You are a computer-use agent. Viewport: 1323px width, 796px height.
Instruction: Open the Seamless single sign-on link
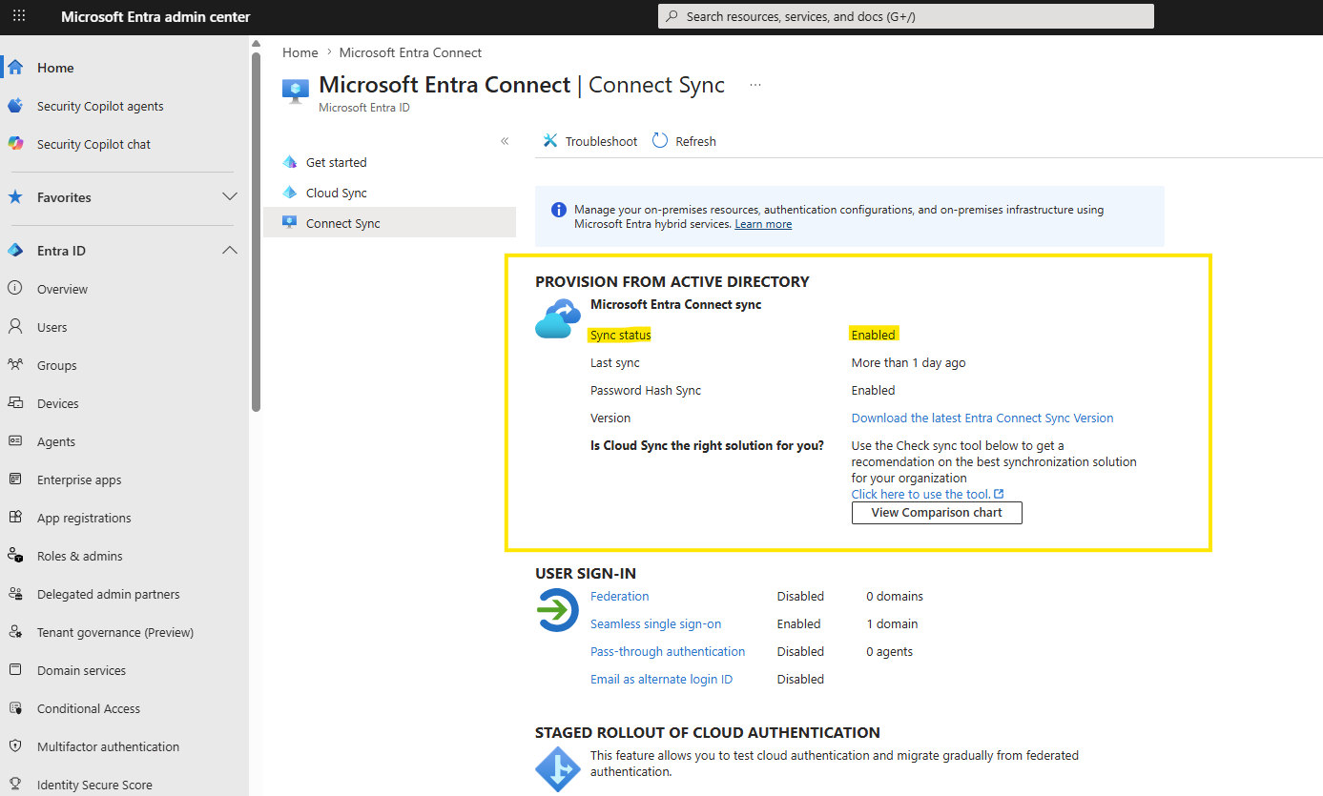click(x=656, y=623)
